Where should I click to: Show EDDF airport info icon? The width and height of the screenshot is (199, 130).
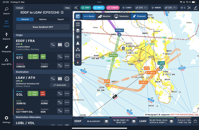pos(67,45)
